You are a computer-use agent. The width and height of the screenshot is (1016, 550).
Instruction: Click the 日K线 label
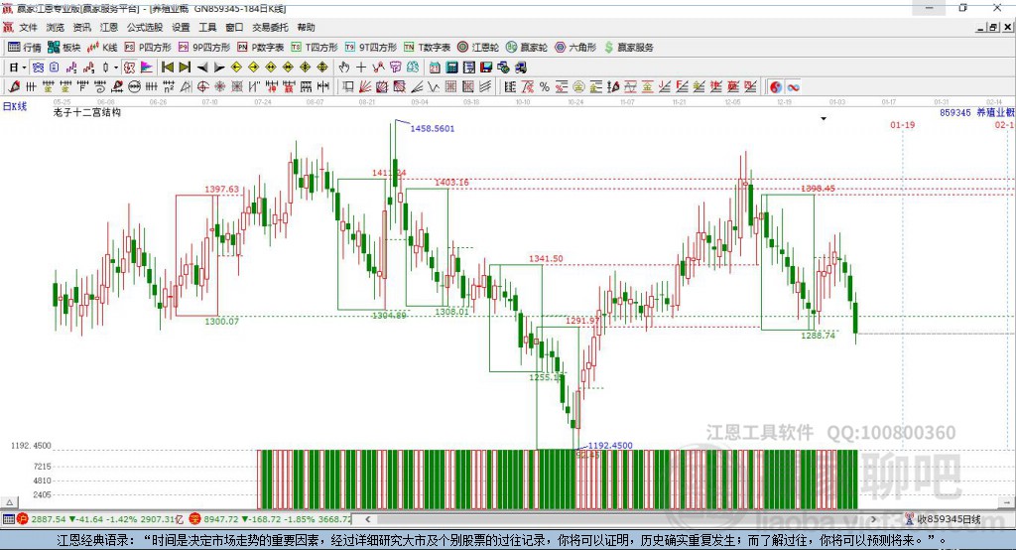point(15,106)
